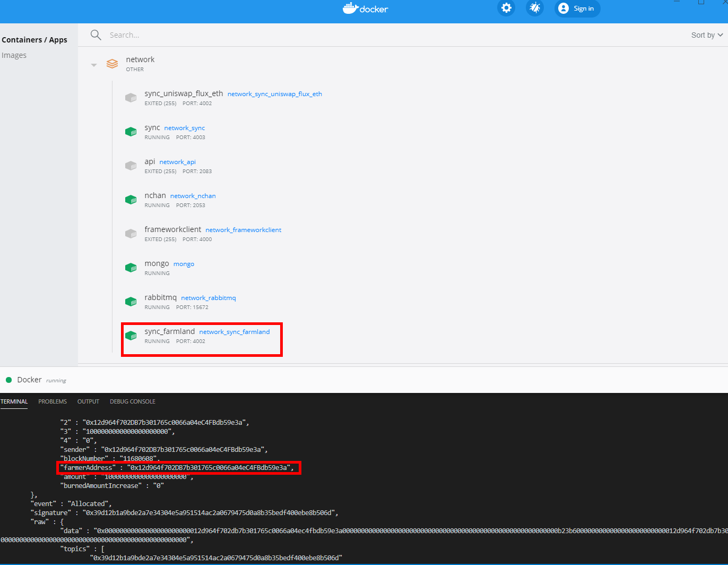Click PORT: 2083 under api
This screenshot has height=565, width=728.
pos(197,172)
